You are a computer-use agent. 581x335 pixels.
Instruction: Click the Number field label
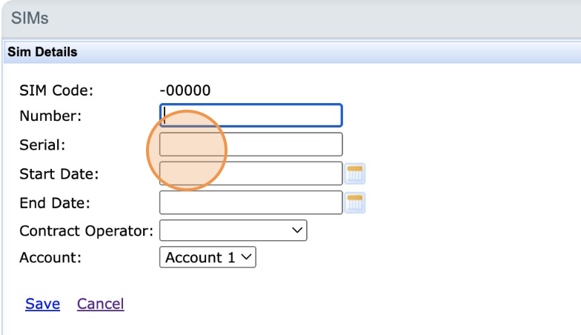[50, 116]
